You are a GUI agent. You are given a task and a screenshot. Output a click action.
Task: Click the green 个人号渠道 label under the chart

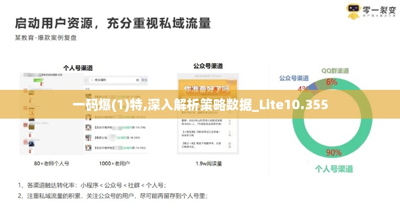[x=334, y=169]
